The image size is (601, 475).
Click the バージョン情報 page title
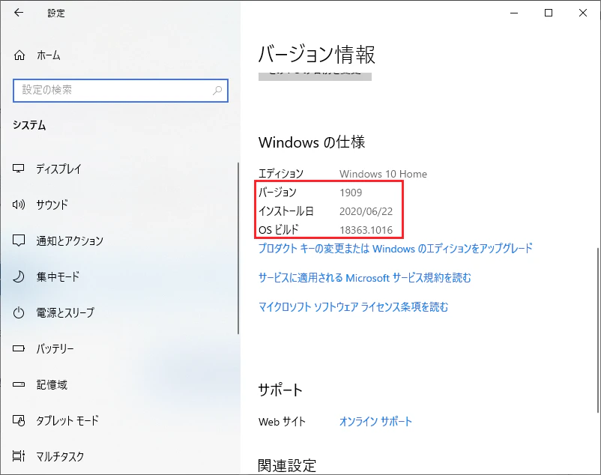(x=316, y=55)
